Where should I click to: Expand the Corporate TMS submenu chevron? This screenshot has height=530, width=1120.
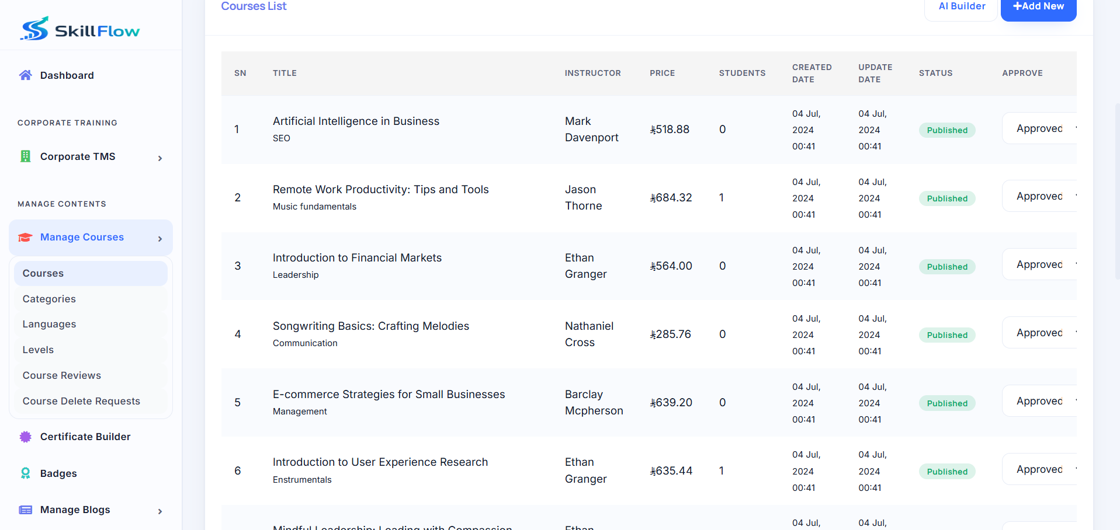(x=160, y=158)
